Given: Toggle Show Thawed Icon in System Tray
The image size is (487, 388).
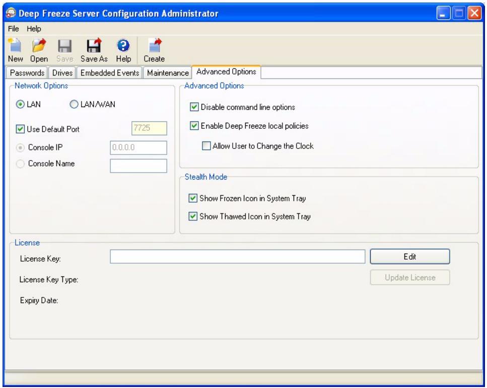Looking at the screenshot, I should tap(193, 216).
